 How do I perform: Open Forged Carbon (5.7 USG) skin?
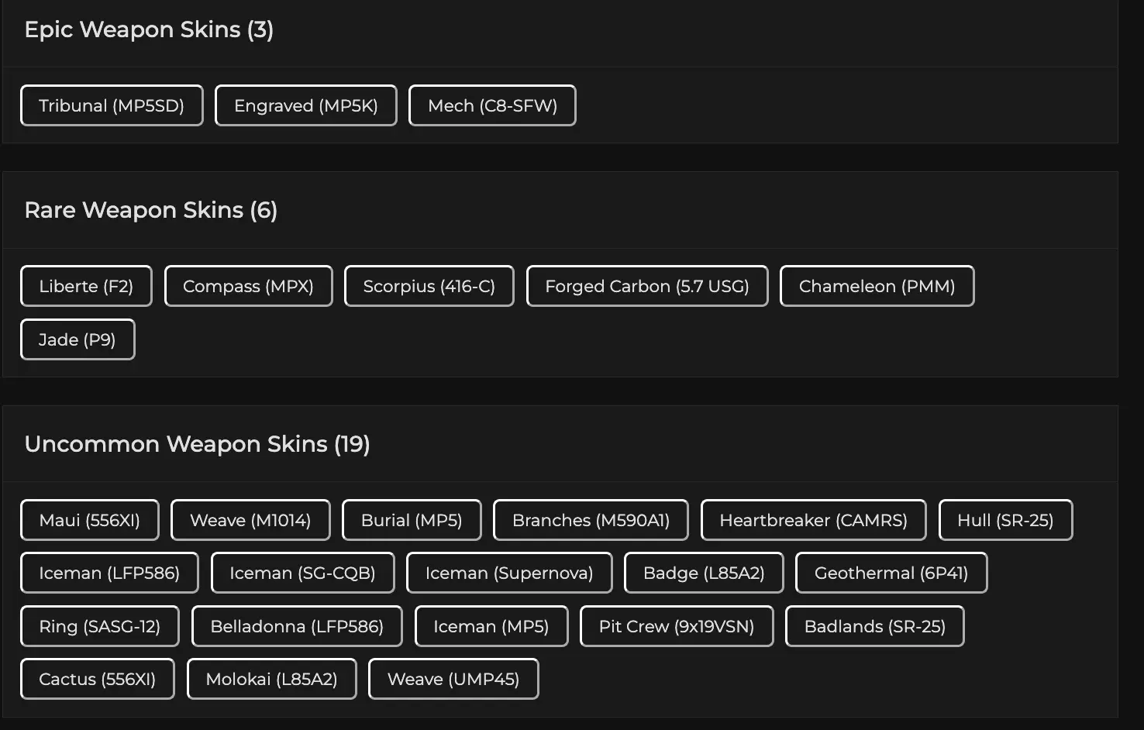(646, 286)
